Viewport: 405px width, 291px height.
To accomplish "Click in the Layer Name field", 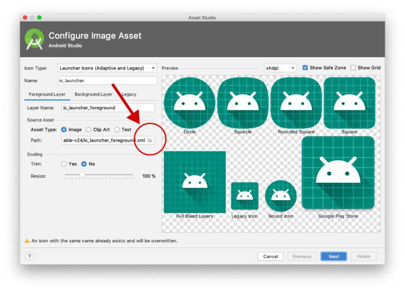I will pos(108,108).
